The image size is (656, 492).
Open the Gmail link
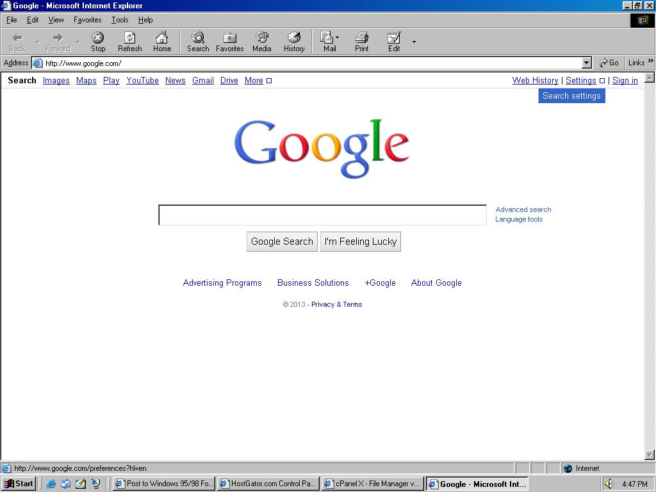[x=203, y=80]
